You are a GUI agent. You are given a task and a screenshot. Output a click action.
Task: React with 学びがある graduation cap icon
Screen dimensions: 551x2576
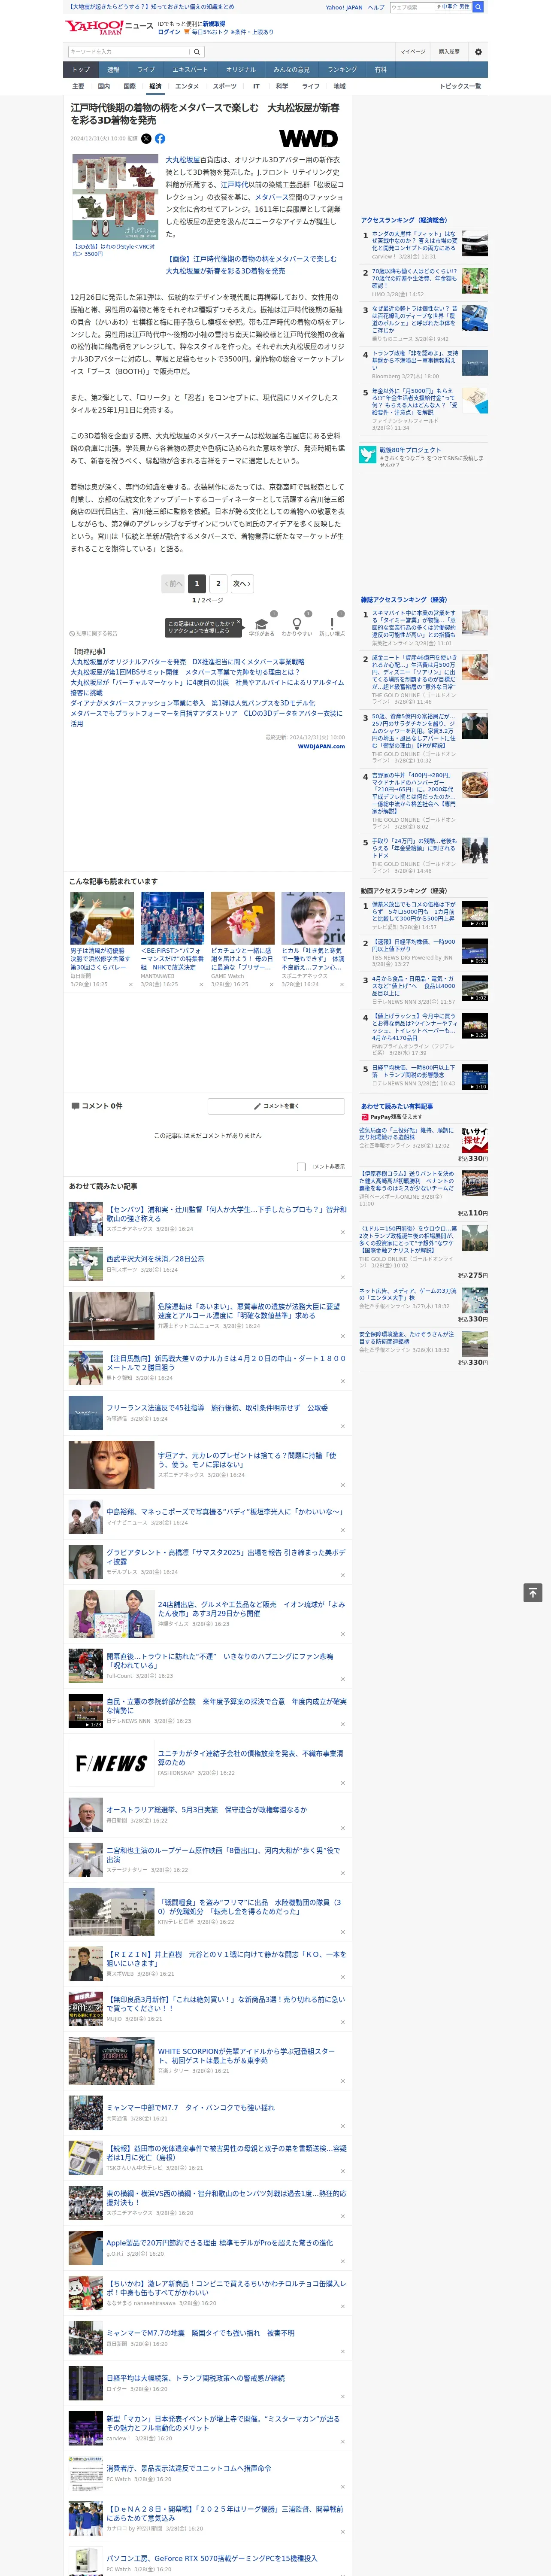point(261,624)
